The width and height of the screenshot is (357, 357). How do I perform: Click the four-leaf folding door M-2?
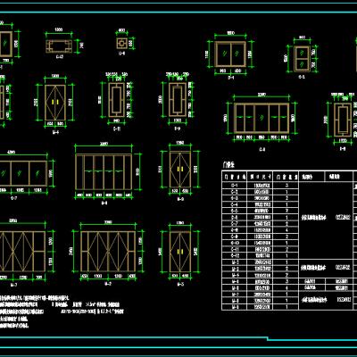(x=108, y=252)
